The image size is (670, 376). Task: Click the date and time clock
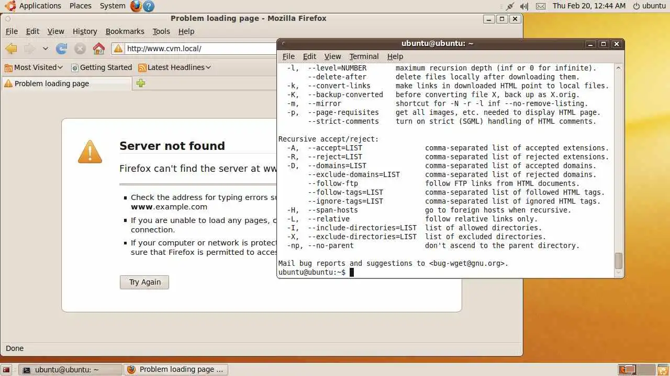[x=589, y=6]
